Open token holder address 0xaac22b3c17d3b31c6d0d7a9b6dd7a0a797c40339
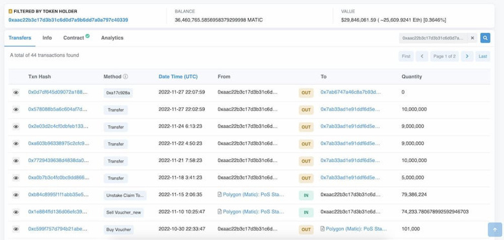Screen dimensions: 504x240 [68, 20]
